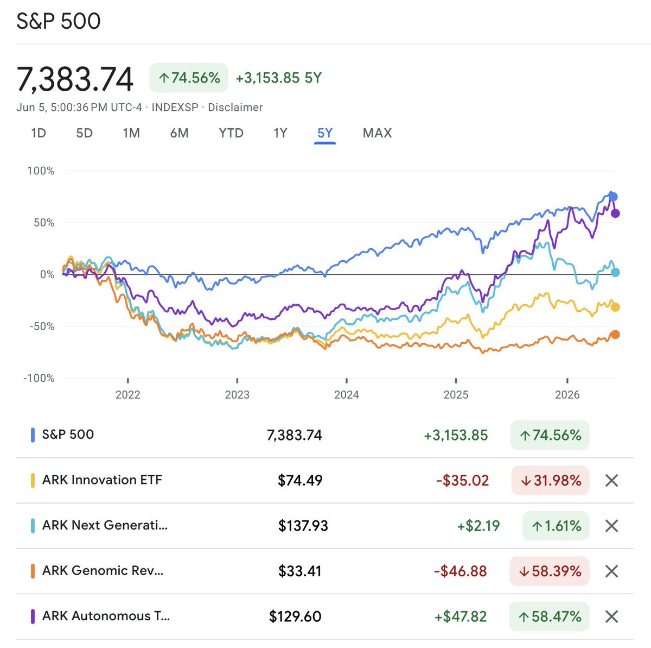Click teal ARK Next Generation color marker
Screen dimensions: 651x648
click(33, 526)
